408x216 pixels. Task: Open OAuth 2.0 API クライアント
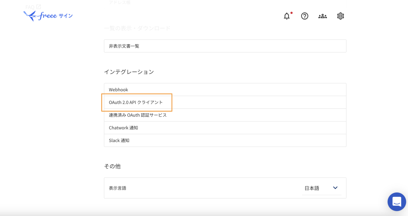coord(136,102)
